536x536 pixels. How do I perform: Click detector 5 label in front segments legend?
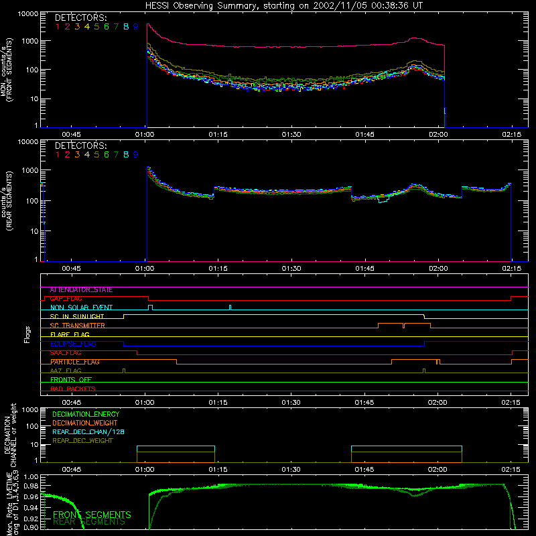click(x=96, y=27)
